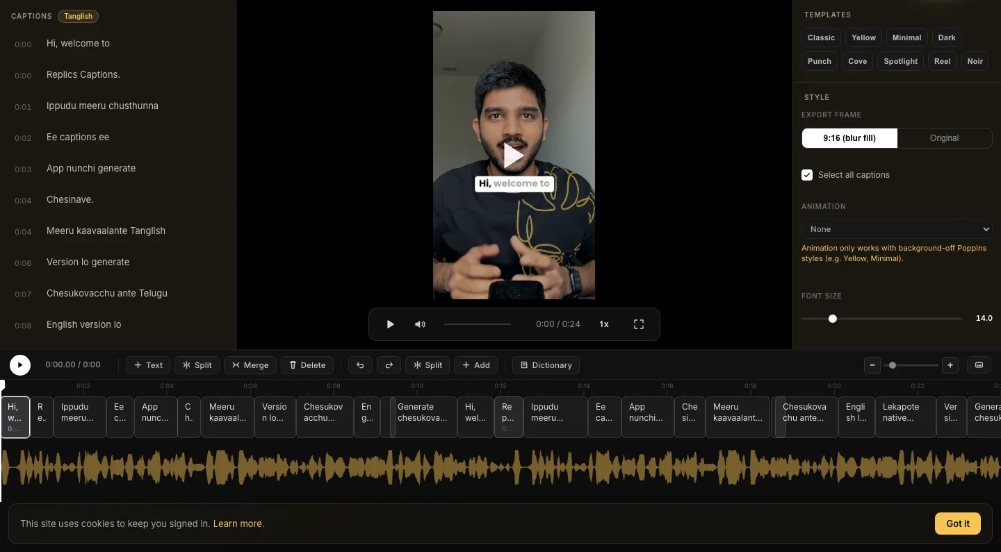
Task: Click the play button in the video control bar
Action: click(x=390, y=324)
